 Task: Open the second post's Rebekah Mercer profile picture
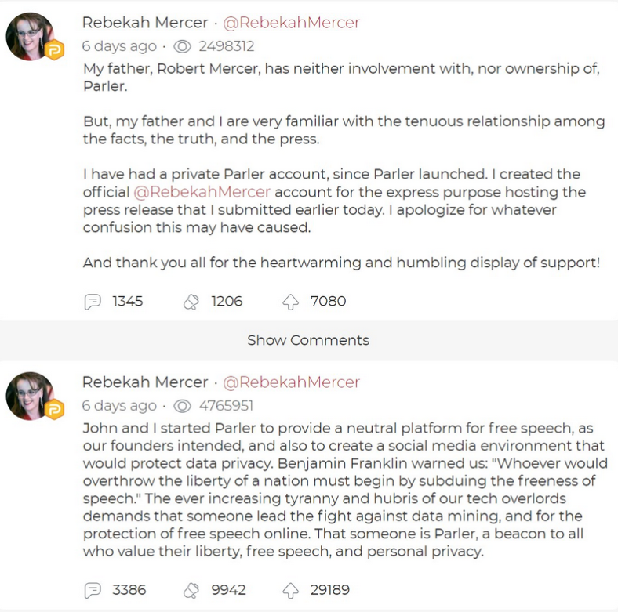[30, 396]
